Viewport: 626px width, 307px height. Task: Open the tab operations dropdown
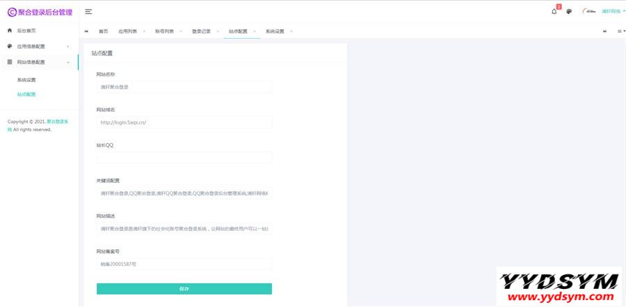click(x=620, y=31)
